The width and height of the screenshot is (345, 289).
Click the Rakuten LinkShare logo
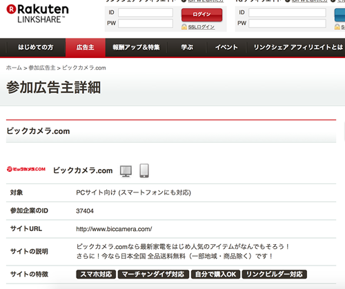(x=37, y=14)
